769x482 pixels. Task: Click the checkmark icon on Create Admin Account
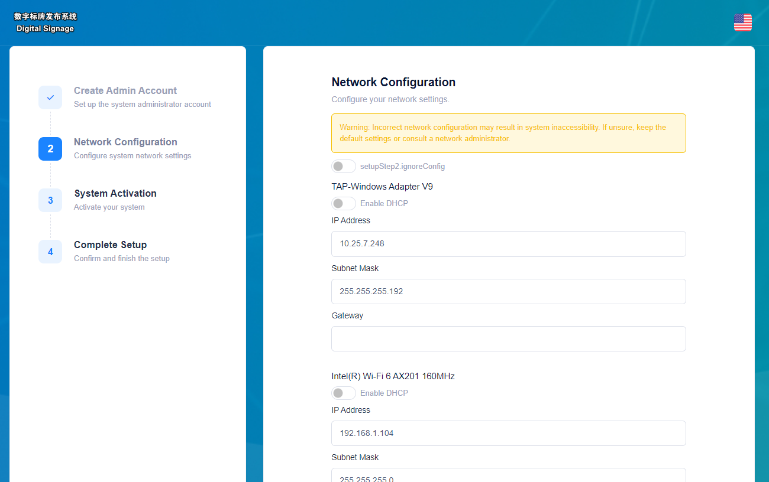50,97
